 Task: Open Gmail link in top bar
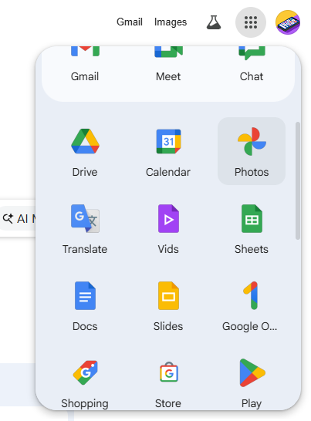[x=130, y=22]
